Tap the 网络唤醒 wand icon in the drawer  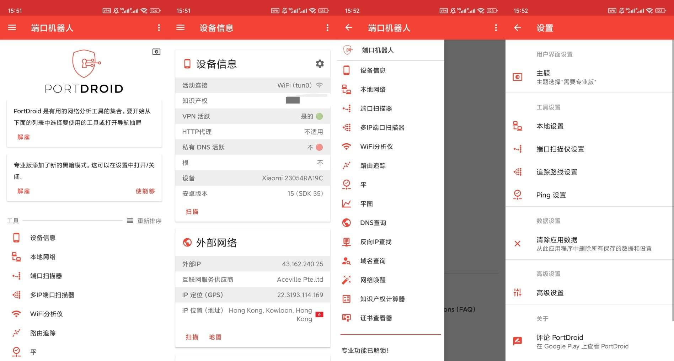coord(346,280)
